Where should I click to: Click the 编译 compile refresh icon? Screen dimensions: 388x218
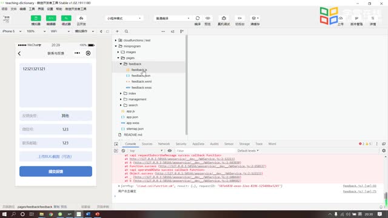198,18
